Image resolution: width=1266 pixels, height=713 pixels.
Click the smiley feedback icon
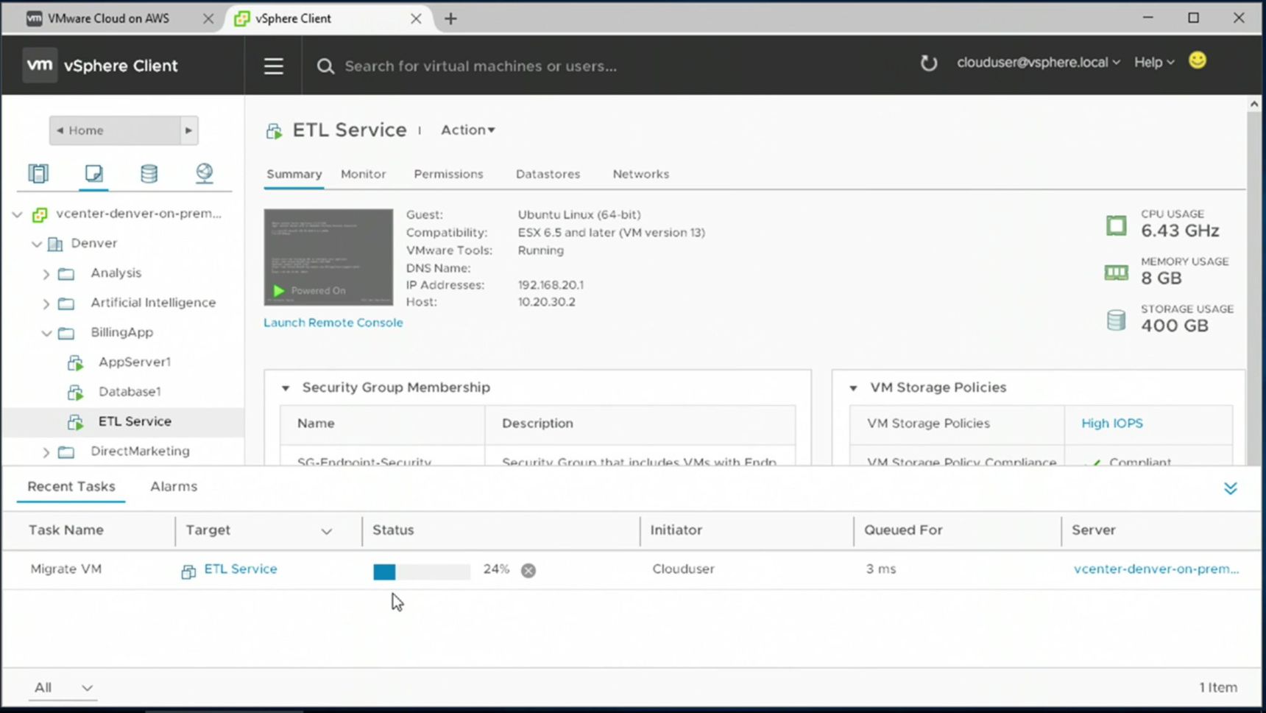(x=1198, y=60)
